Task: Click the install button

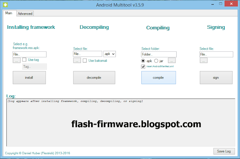Action: pos(29,77)
